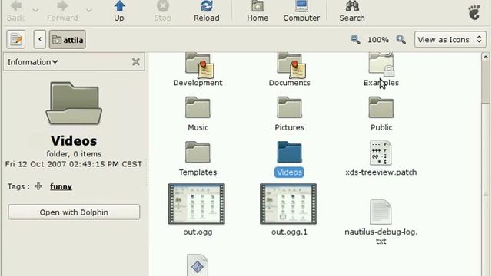Launch Search with binoculars icon

(352, 11)
